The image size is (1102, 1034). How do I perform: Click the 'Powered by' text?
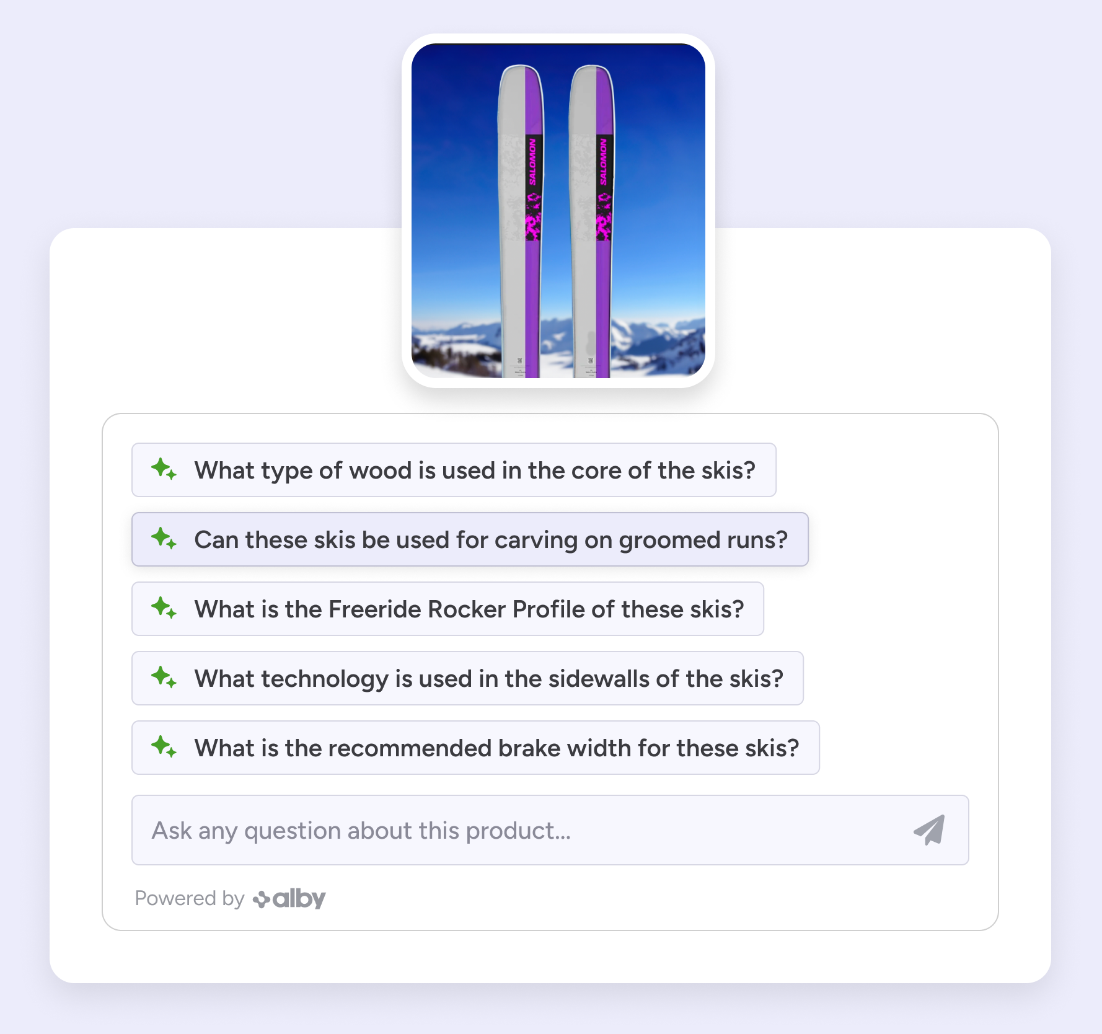(190, 898)
